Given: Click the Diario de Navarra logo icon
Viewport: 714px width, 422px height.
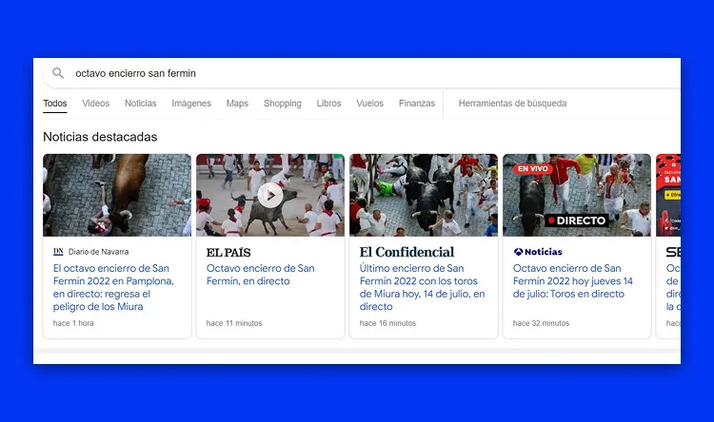Looking at the screenshot, I should [x=58, y=252].
